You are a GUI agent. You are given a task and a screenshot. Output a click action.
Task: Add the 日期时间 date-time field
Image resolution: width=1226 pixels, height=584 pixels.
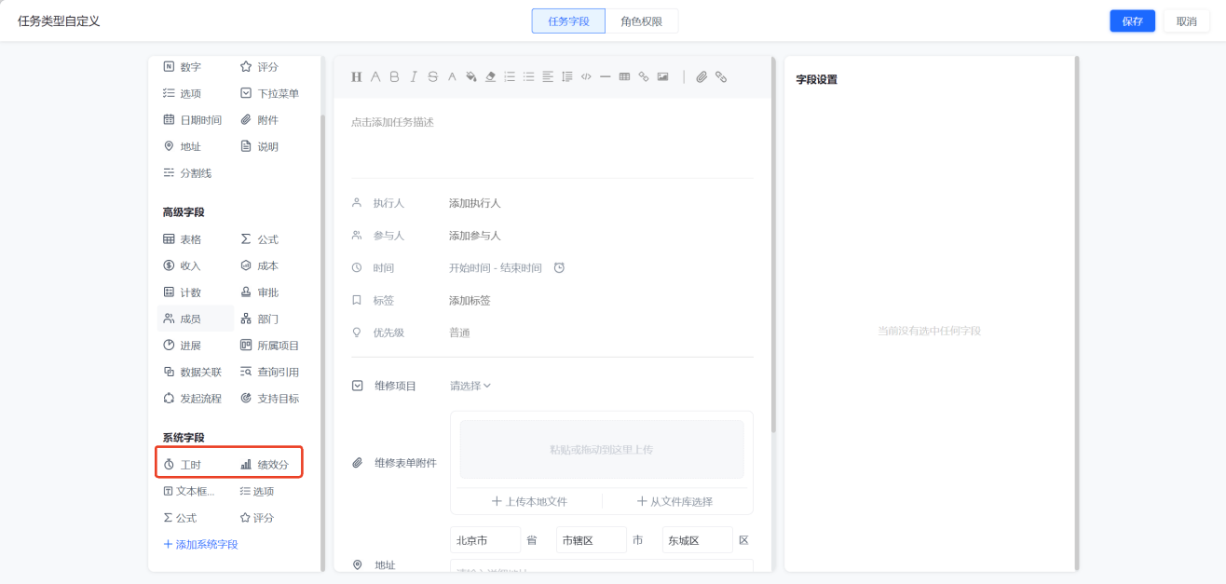(x=195, y=120)
